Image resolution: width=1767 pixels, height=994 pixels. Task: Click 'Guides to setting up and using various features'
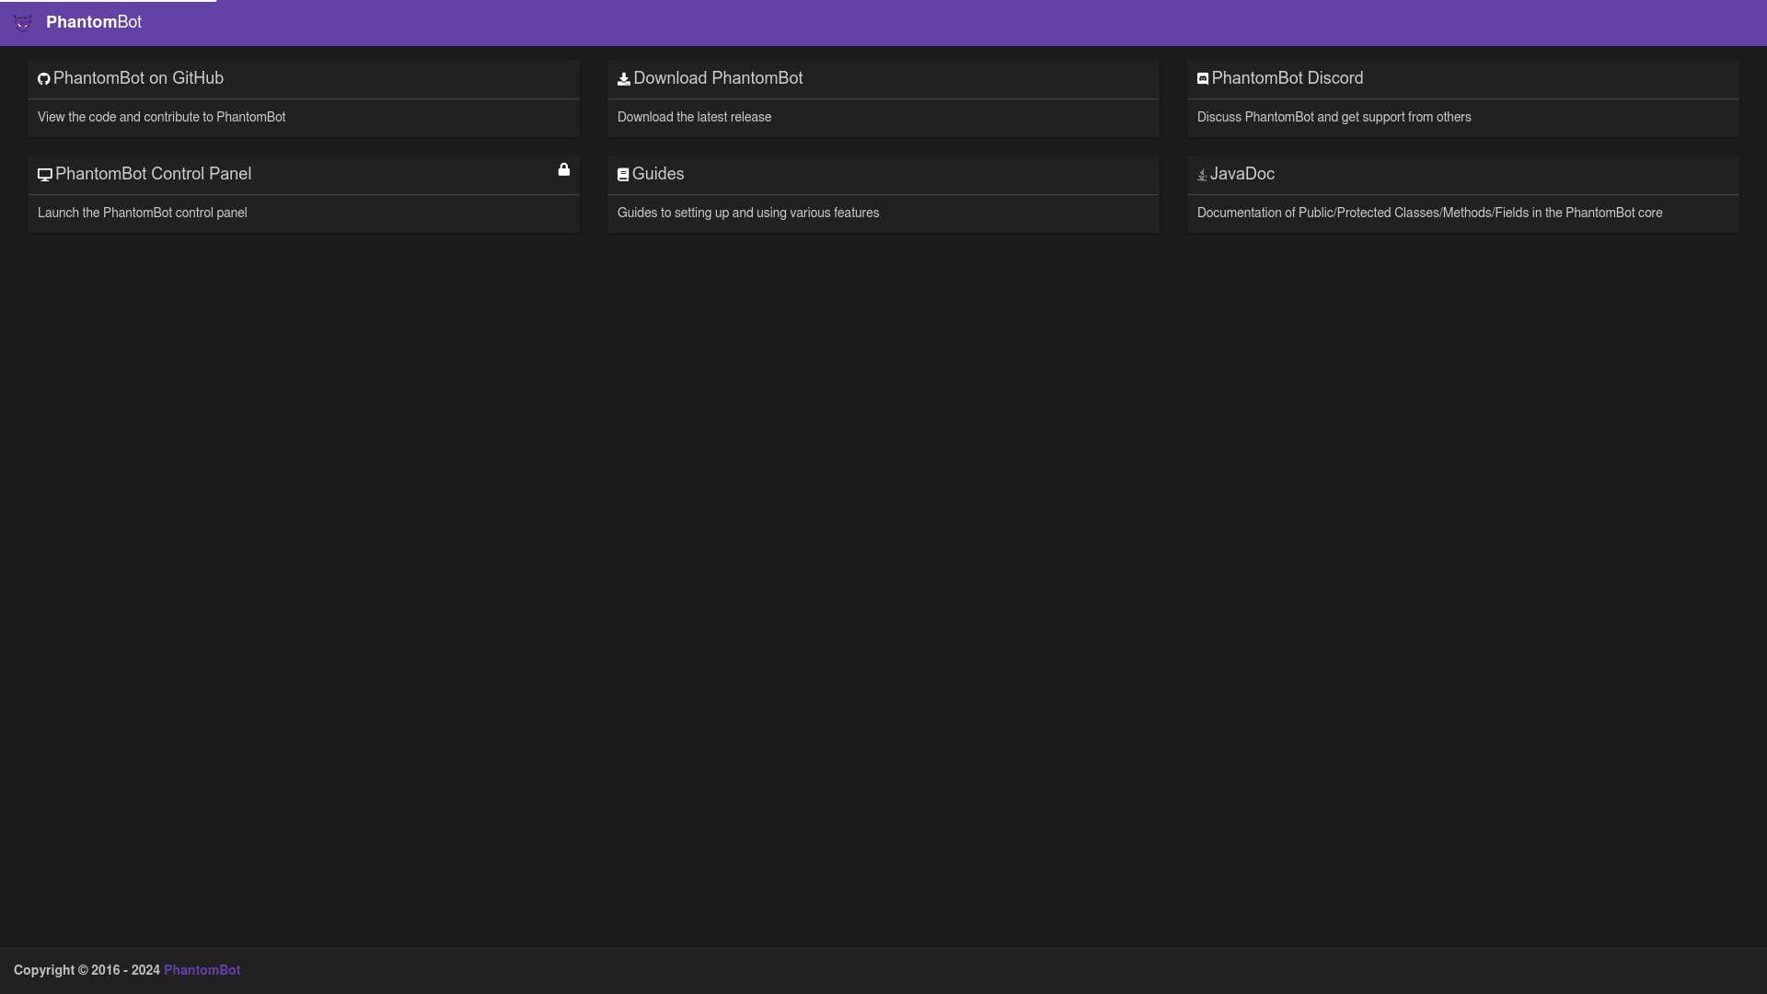(747, 213)
